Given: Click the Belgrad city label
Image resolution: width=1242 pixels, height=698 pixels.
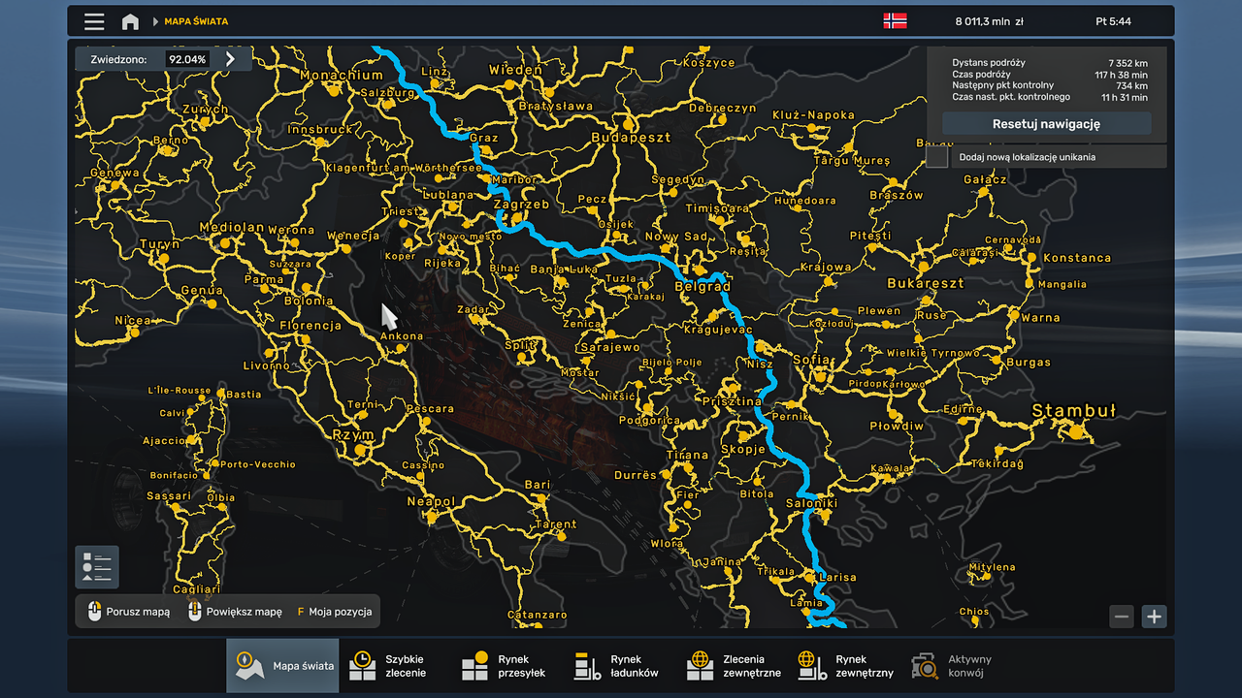Looking at the screenshot, I should click(703, 287).
